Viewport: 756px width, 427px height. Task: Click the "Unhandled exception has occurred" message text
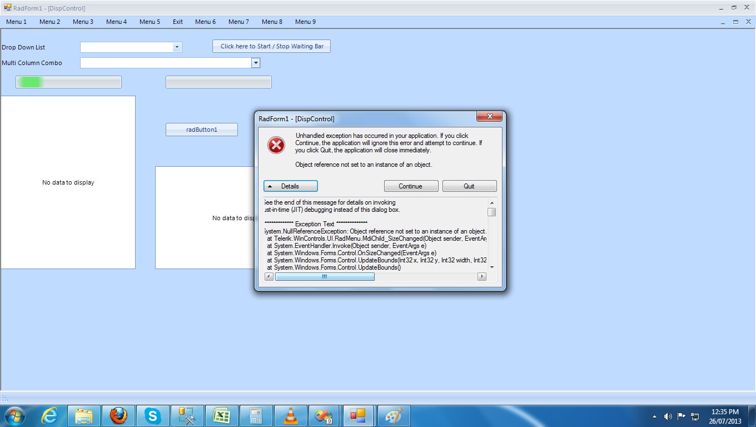tap(389, 143)
